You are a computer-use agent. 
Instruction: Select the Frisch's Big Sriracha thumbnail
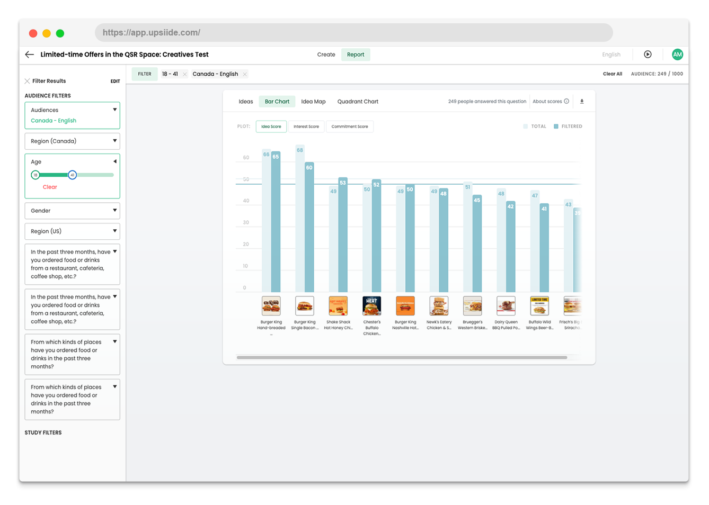[x=572, y=305]
